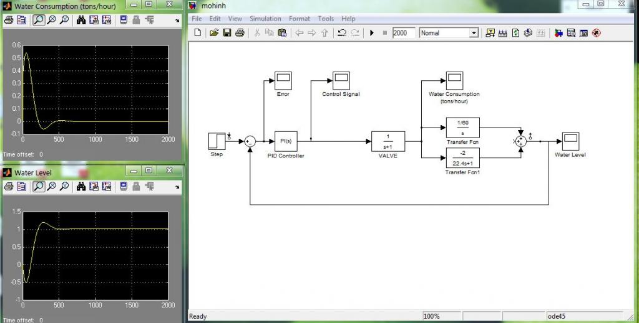Save the mohinh model
The image size is (639, 323).
227,33
